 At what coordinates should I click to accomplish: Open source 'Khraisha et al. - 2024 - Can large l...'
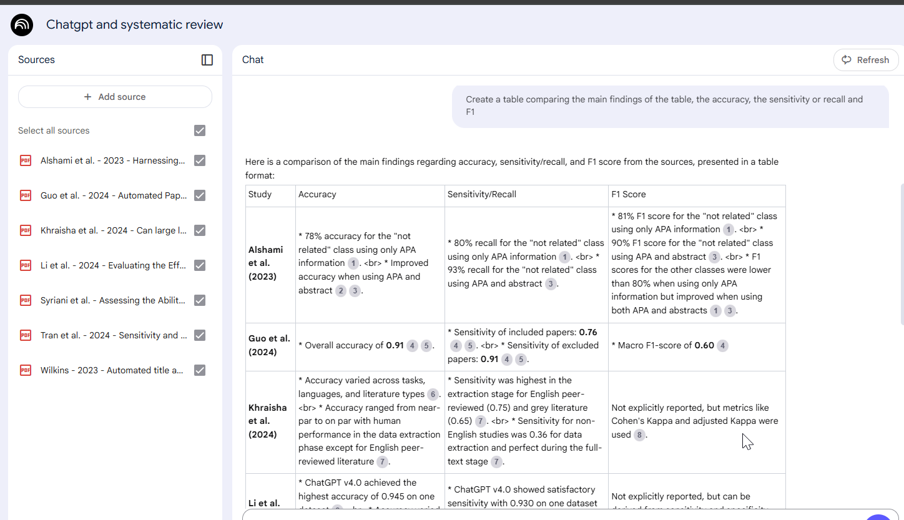[114, 230]
